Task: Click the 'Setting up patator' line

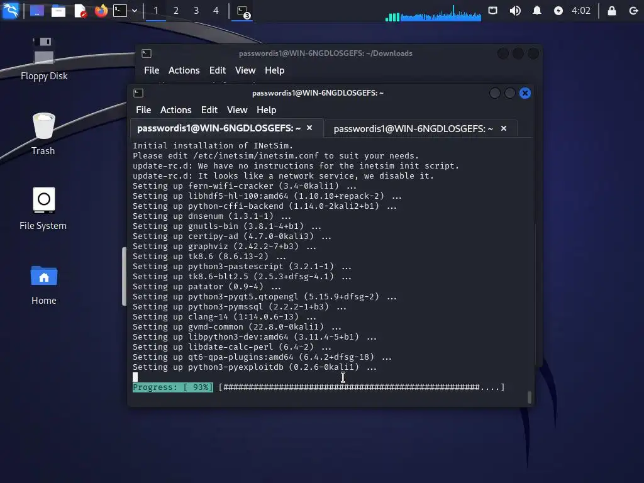Action: pos(206,286)
